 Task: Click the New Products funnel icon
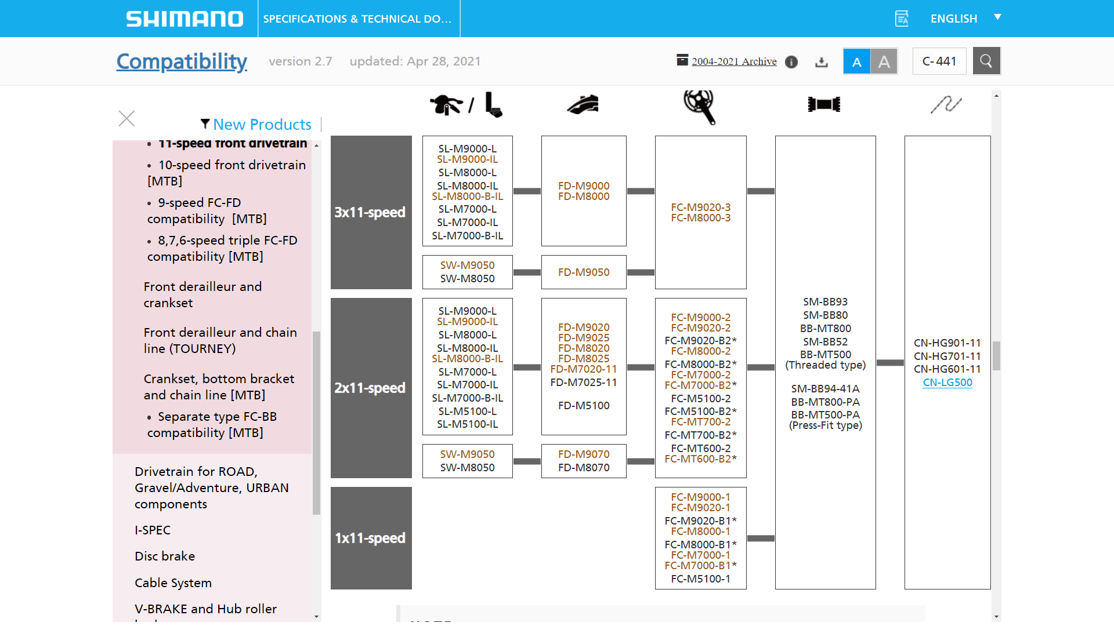pyautogui.click(x=205, y=124)
